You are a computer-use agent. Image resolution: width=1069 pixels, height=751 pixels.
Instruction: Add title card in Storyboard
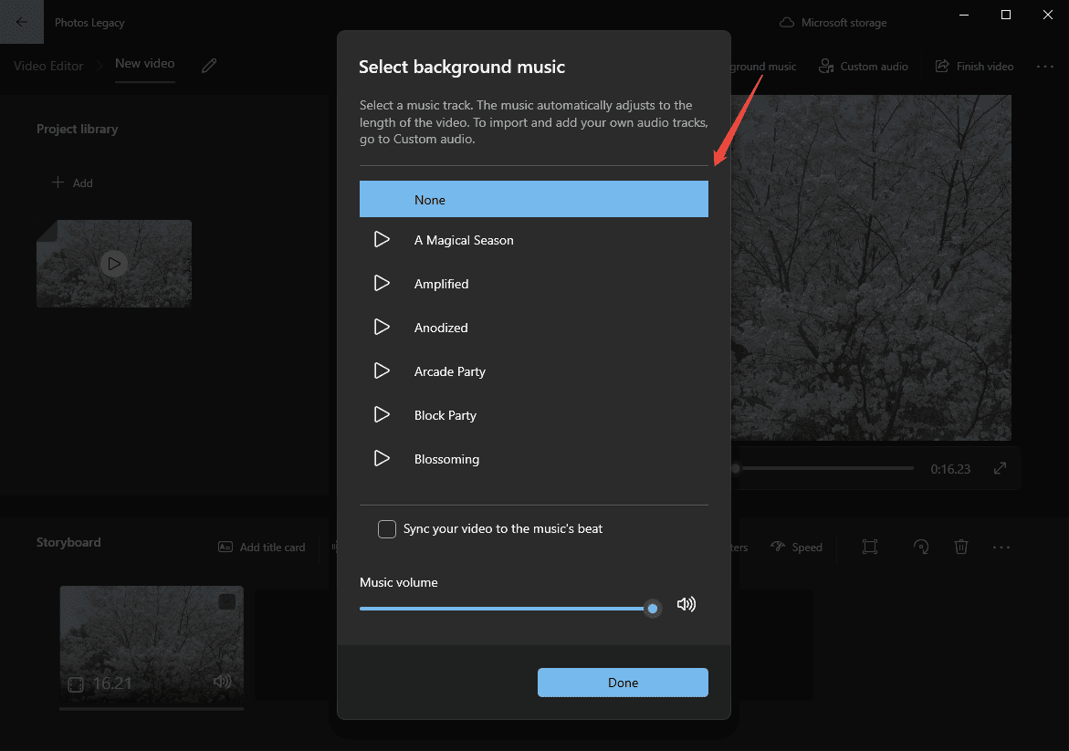(262, 548)
